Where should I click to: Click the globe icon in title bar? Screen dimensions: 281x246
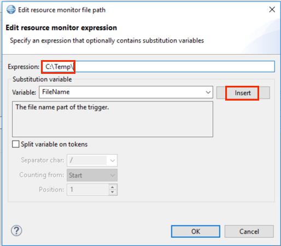11,9
